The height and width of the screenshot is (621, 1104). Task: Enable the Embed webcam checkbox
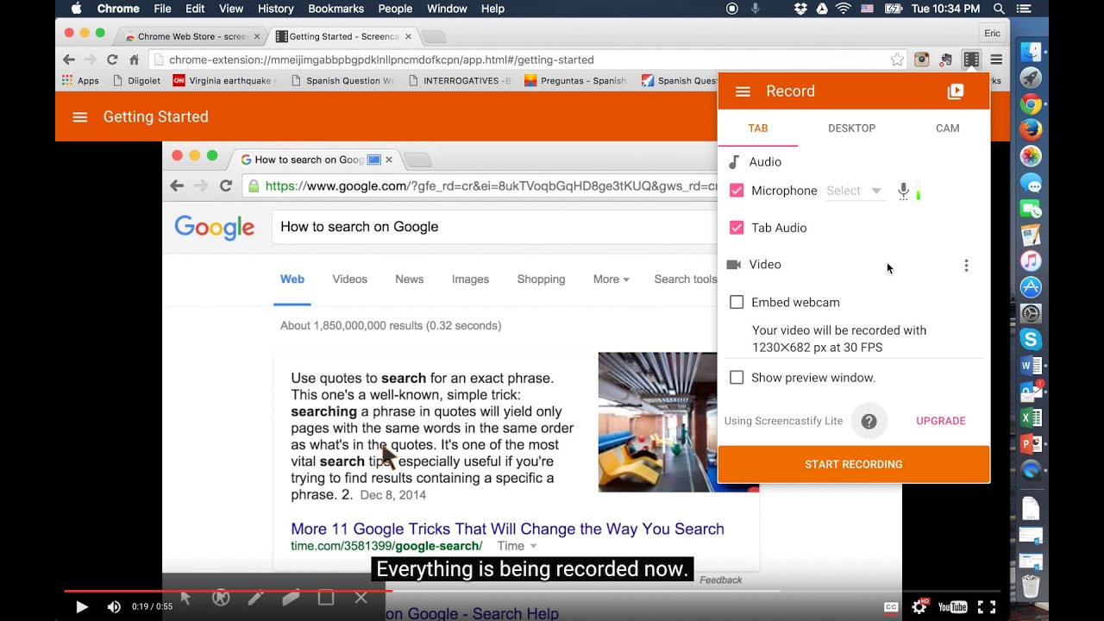pos(737,302)
